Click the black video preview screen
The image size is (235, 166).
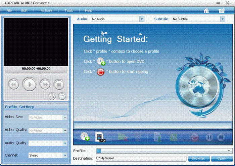click(36, 42)
